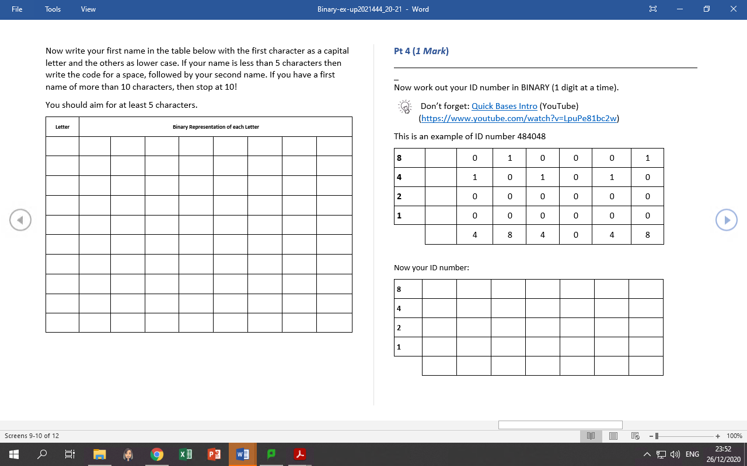Expand hidden icons in the system tray

click(647, 454)
